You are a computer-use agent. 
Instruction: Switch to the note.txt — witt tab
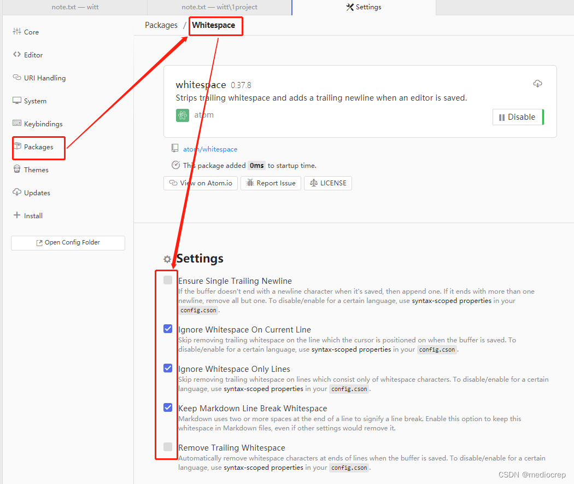click(x=75, y=7)
